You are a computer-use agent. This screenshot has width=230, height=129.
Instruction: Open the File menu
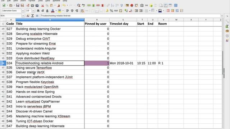[x=3, y=1]
